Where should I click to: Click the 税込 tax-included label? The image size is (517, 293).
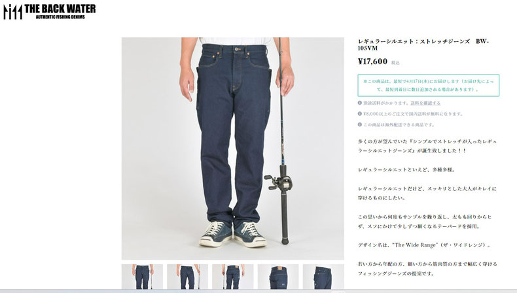tap(395, 63)
